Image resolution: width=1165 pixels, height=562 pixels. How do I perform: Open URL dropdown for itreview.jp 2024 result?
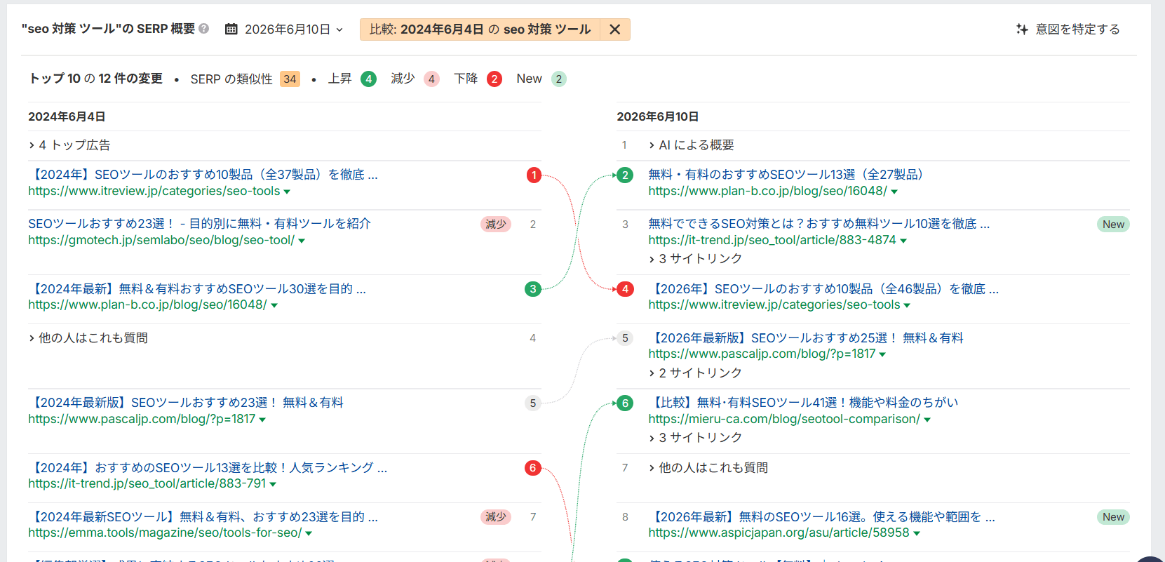pyautogui.click(x=287, y=192)
